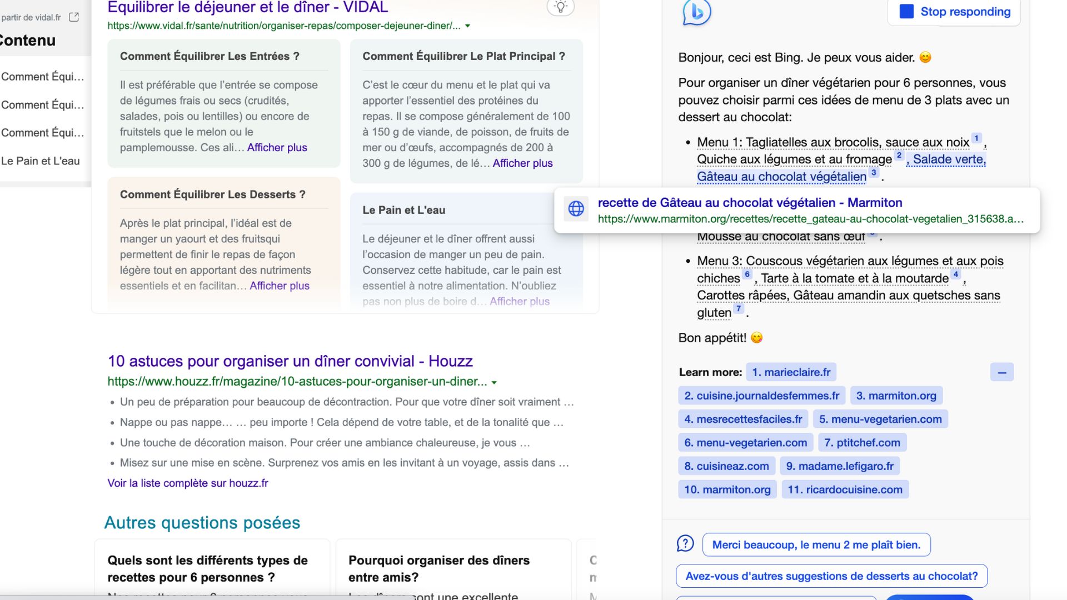The height and width of the screenshot is (600, 1067).
Task: Open Marmiton Gâteau au chocolat végétalien tooltip link
Action: (x=750, y=203)
